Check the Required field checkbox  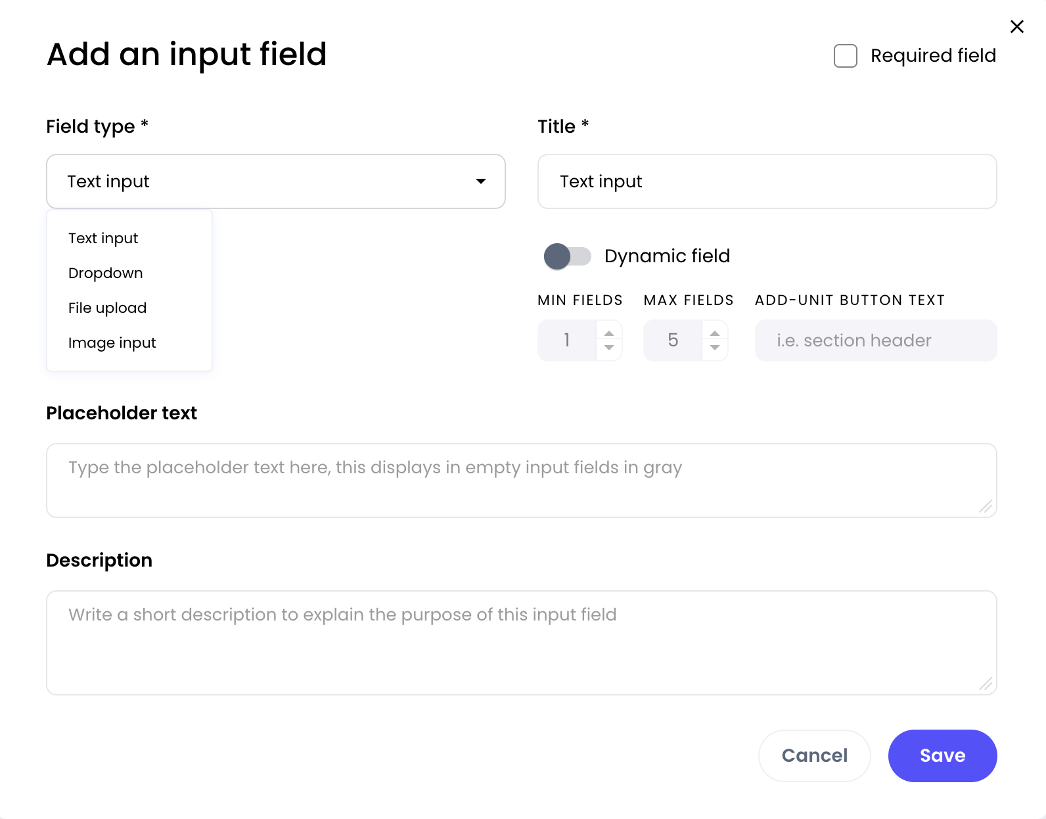pyautogui.click(x=845, y=56)
